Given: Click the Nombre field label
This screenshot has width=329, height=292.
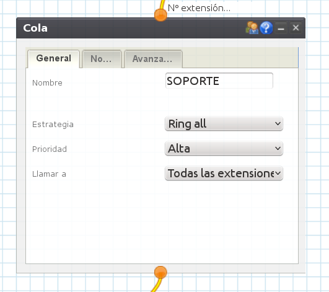Looking at the screenshot, I should pyautogui.click(x=47, y=82).
